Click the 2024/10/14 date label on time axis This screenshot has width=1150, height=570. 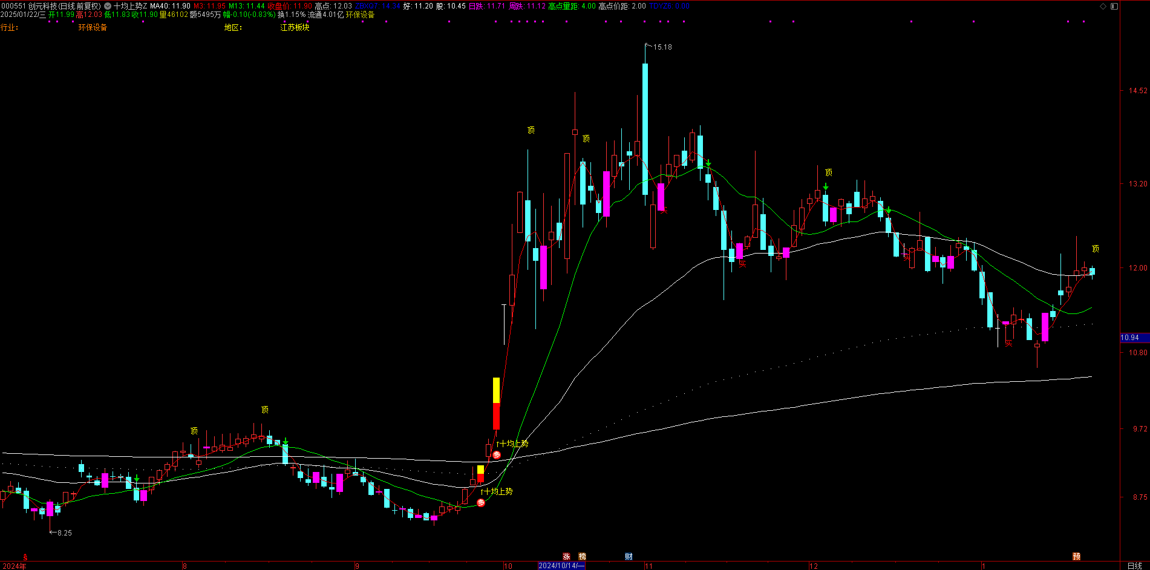[x=561, y=566]
